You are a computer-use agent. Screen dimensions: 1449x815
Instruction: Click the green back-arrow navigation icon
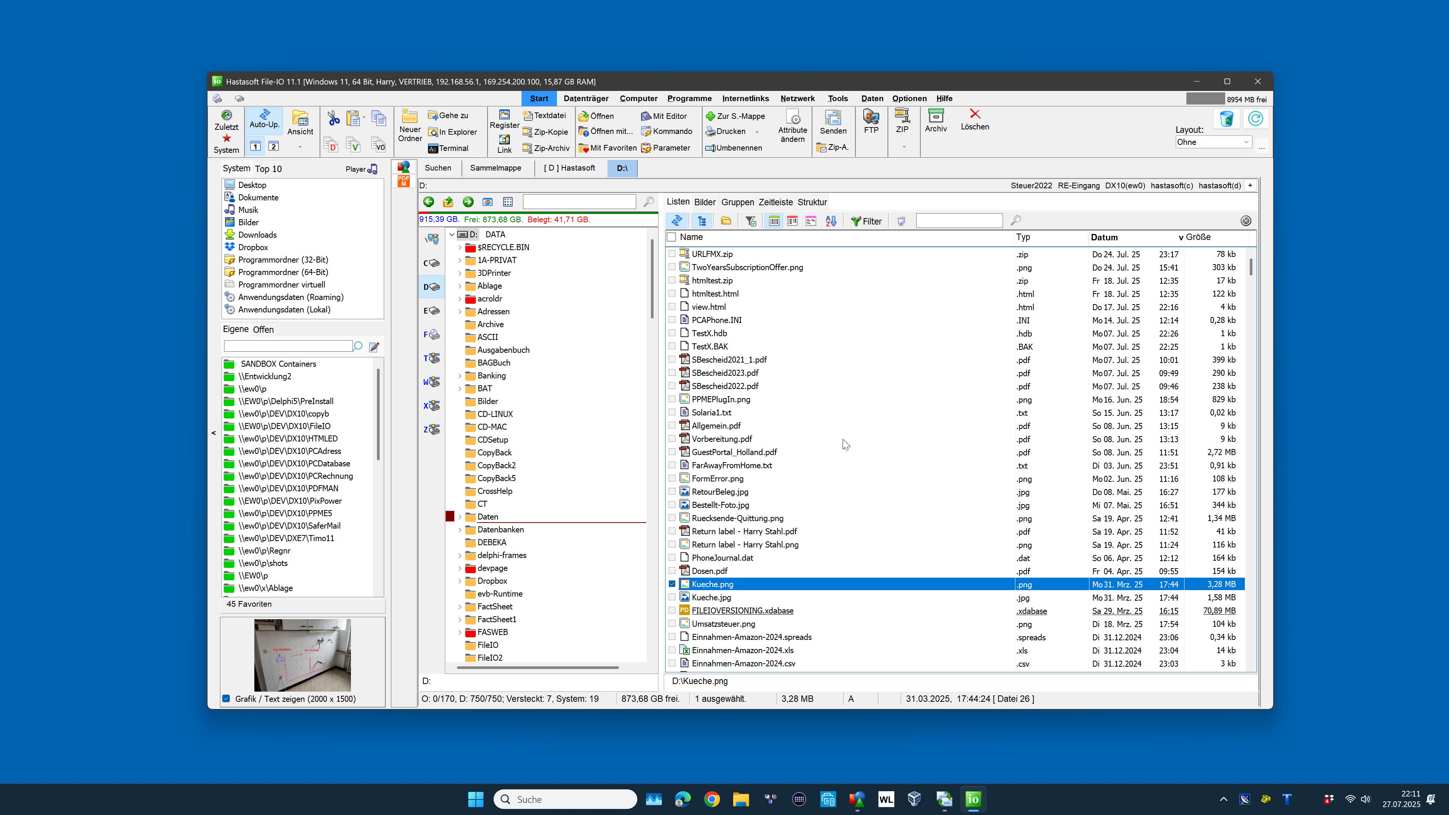click(429, 201)
